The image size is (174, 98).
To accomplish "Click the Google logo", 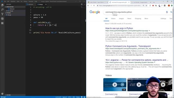I will 95,12.
